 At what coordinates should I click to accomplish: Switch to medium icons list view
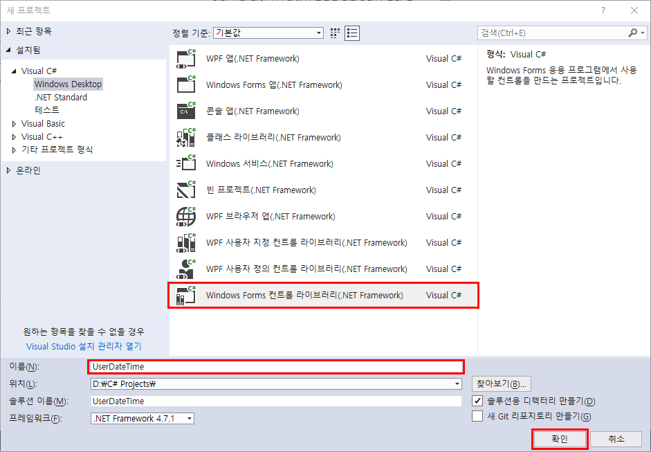tap(352, 33)
